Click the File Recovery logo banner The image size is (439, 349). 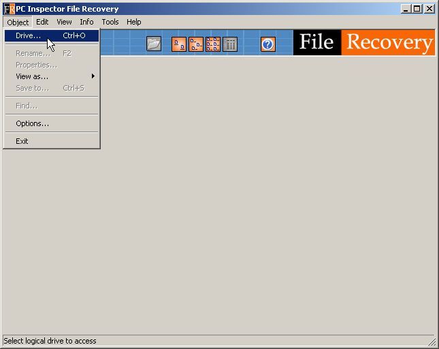[364, 42]
